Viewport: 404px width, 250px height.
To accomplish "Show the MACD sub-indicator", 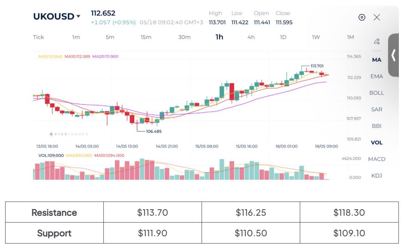I will click(377, 159).
